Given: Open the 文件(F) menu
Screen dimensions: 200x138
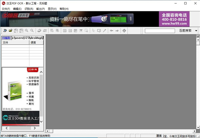Looking at the screenshot, I should 6,9.
